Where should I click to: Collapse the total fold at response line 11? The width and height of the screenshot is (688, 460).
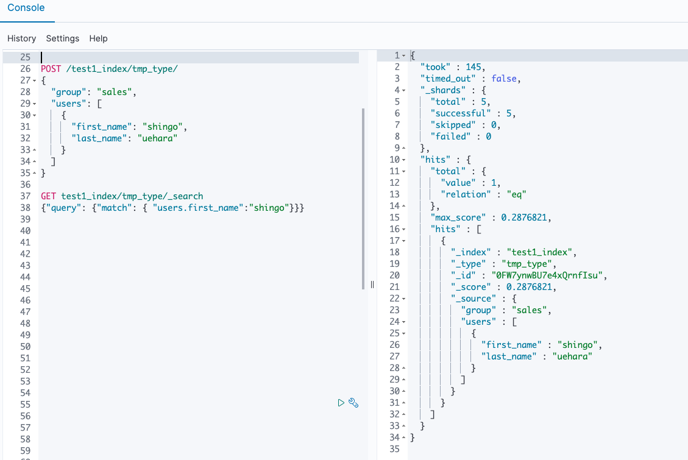tap(404, 171)
